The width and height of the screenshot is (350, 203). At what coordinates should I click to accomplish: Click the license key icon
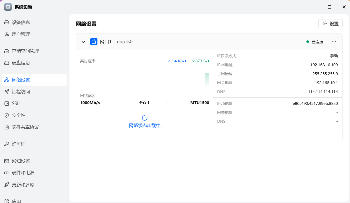tap(7, 144)
